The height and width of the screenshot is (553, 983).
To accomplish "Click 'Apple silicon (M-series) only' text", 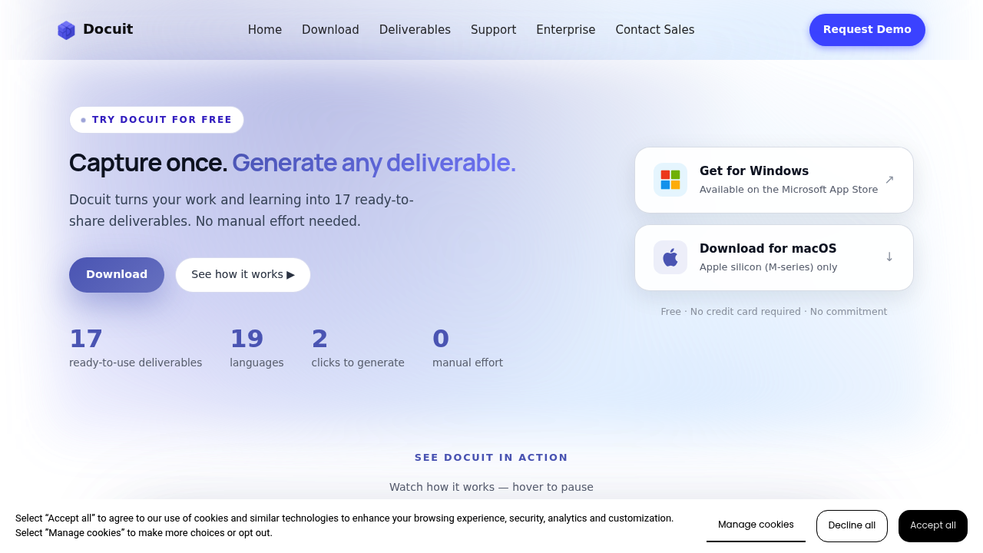I will [769, 267].
